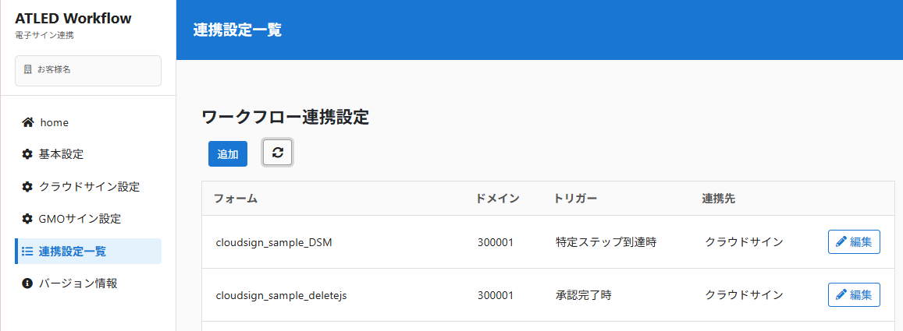
Task: Click the 連携設定一覧 header title
Action: click(238, 30)
